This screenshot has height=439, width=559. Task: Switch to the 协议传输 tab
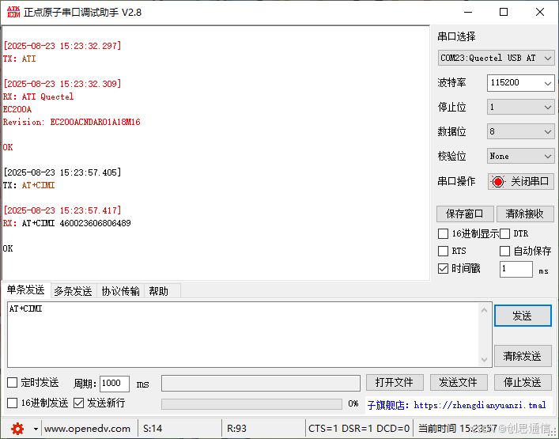click(120, 291)
